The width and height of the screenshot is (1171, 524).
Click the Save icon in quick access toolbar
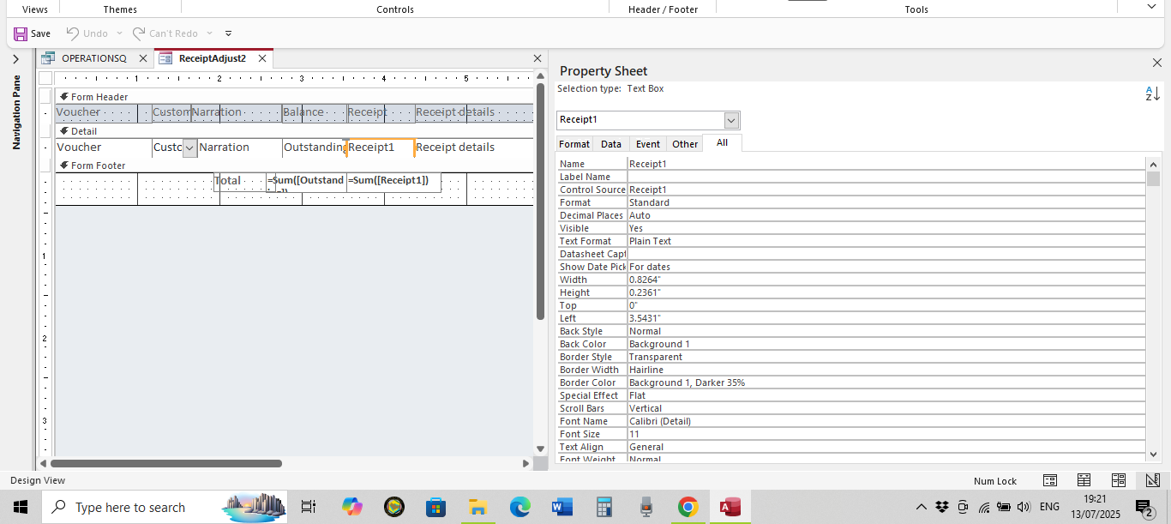[x=21, y=33]
